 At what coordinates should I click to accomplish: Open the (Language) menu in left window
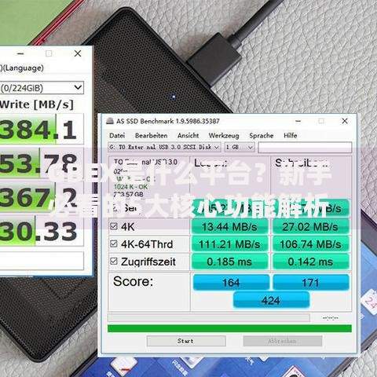(22, 68)
